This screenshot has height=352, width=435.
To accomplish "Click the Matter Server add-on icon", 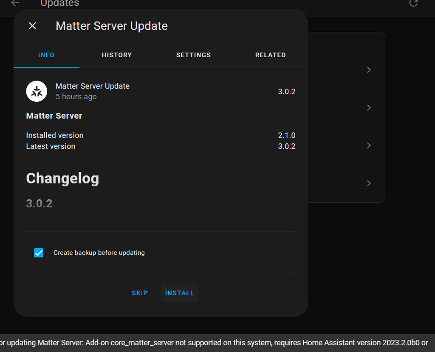I will pyautogui.click(x=37, y=91).
